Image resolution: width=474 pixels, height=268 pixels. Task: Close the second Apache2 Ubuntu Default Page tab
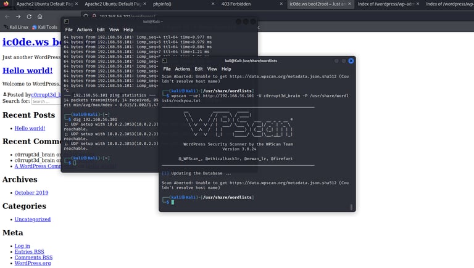(144, 4)
